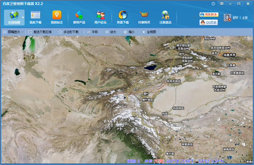Open 我的下载 downloads list
The width and height of the screenshot is (254, 165).
[x=36, y=17]
